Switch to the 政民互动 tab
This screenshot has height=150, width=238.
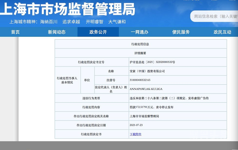[222, 32]
